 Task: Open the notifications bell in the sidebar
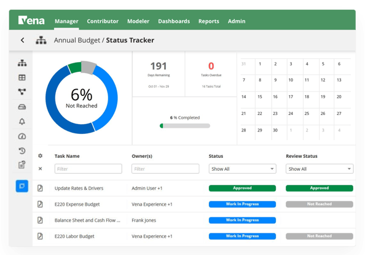point(22,121)
